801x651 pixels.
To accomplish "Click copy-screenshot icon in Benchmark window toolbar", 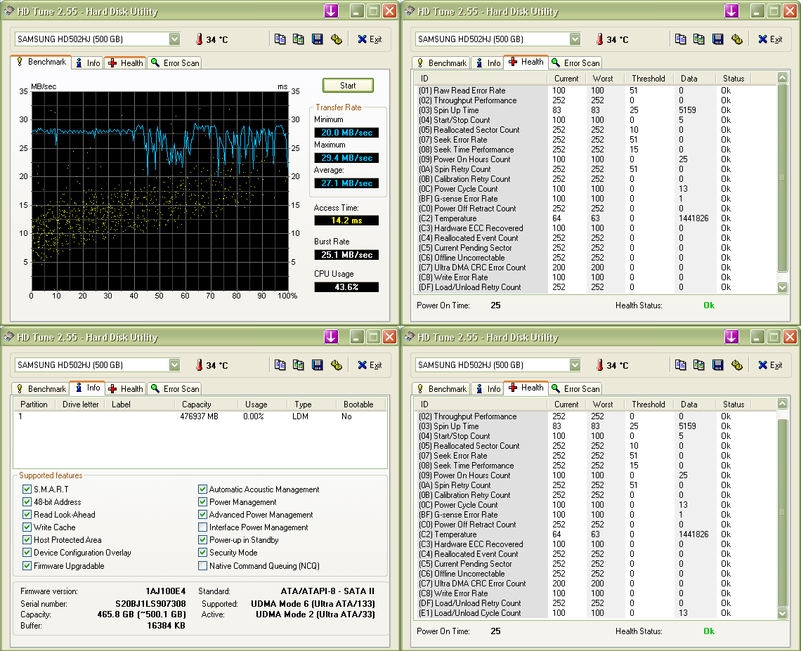I will (299, 39).
